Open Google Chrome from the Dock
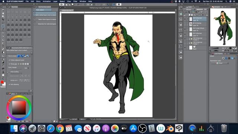 click(60, 128)
